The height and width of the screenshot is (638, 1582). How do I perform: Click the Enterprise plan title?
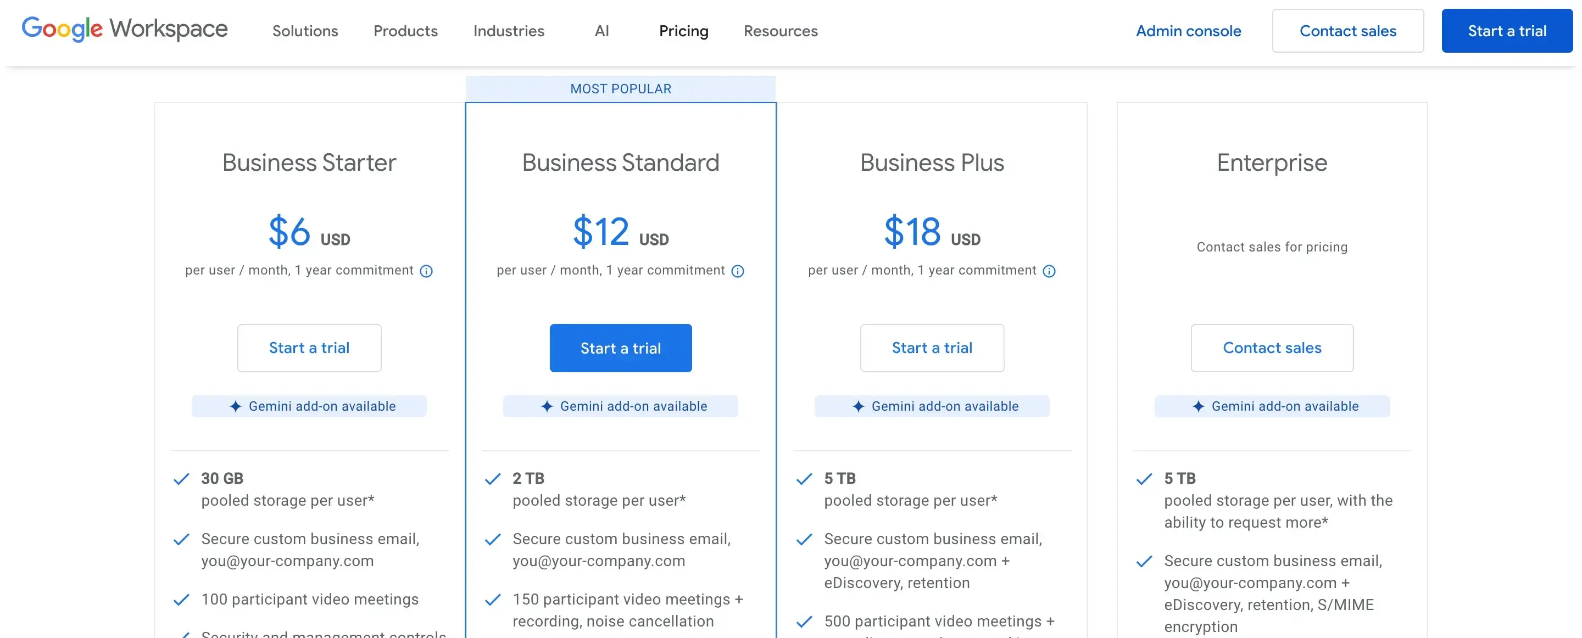pyautogui.click(x=1272, y=163)
